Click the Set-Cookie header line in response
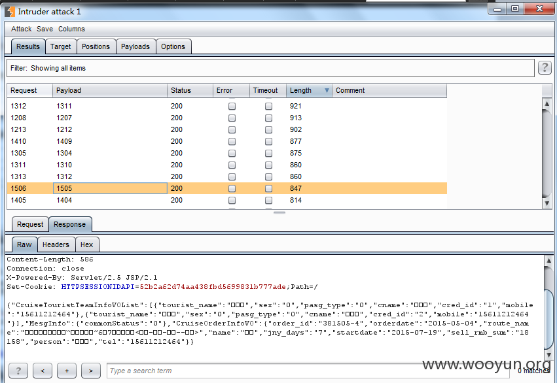Viewport: 557px width, 383px height. [162, 286]
